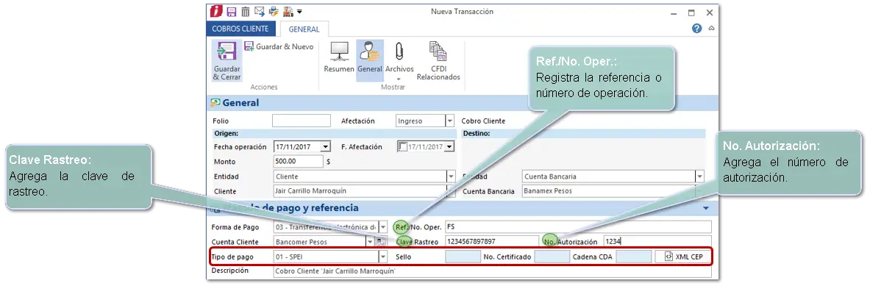The image size is (870, 286).
Task: Collapse the pago y referencia section arrow
Action: [x=706, y=208]
